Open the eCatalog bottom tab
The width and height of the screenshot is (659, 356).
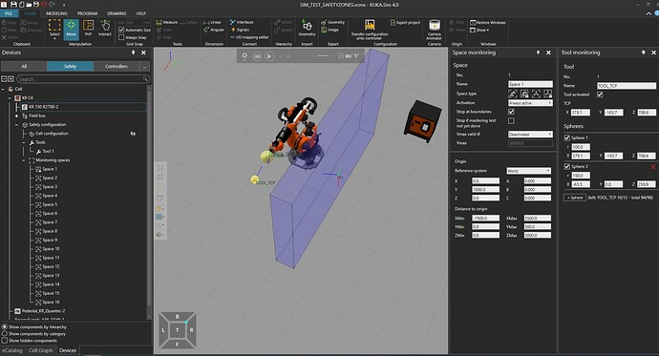point(12,350)
